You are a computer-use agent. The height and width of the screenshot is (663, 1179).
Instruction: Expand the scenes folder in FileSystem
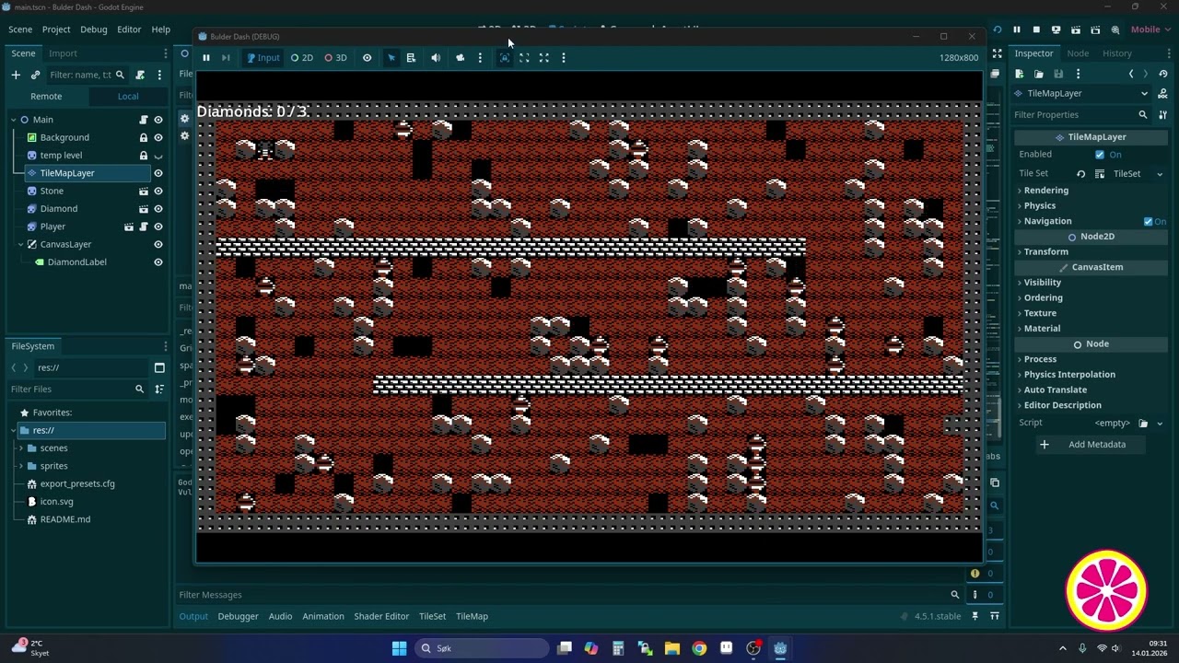tap(21, 448)
